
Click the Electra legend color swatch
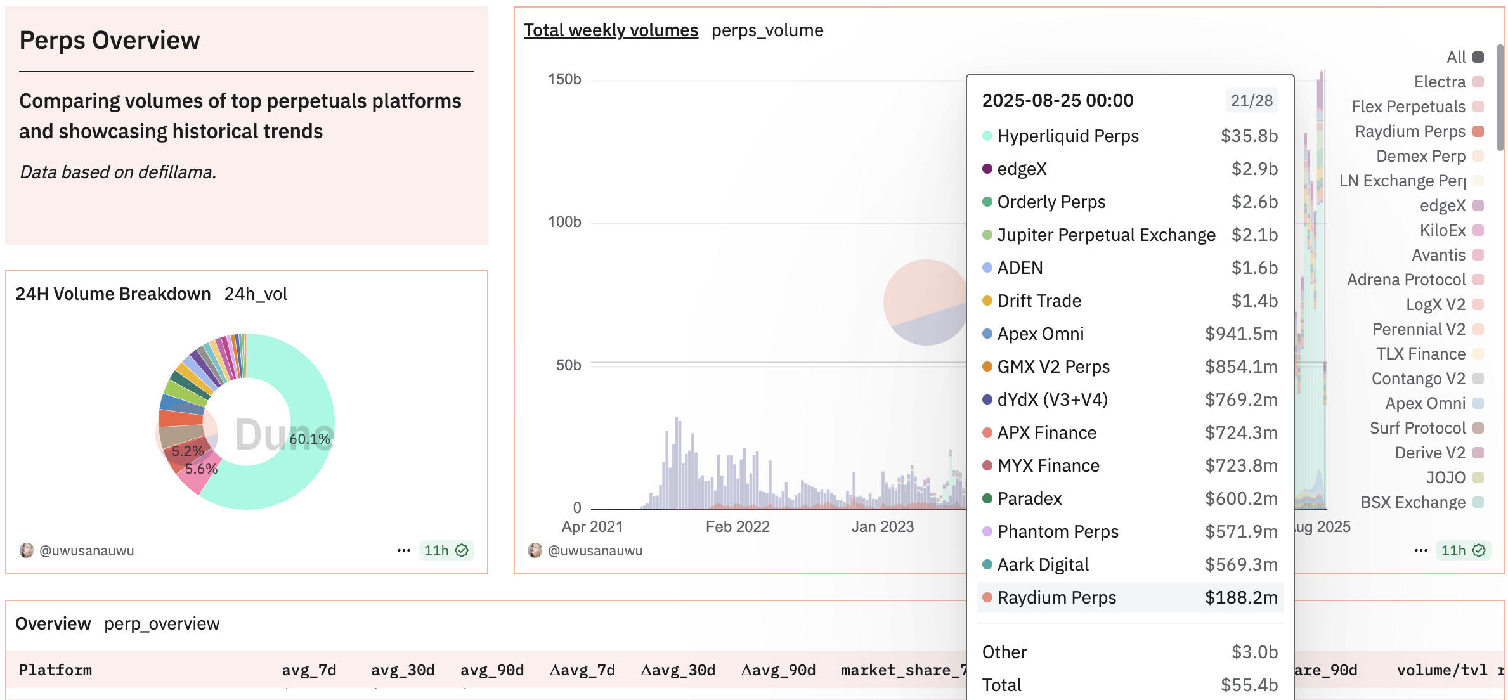(x=1478, y=82)
